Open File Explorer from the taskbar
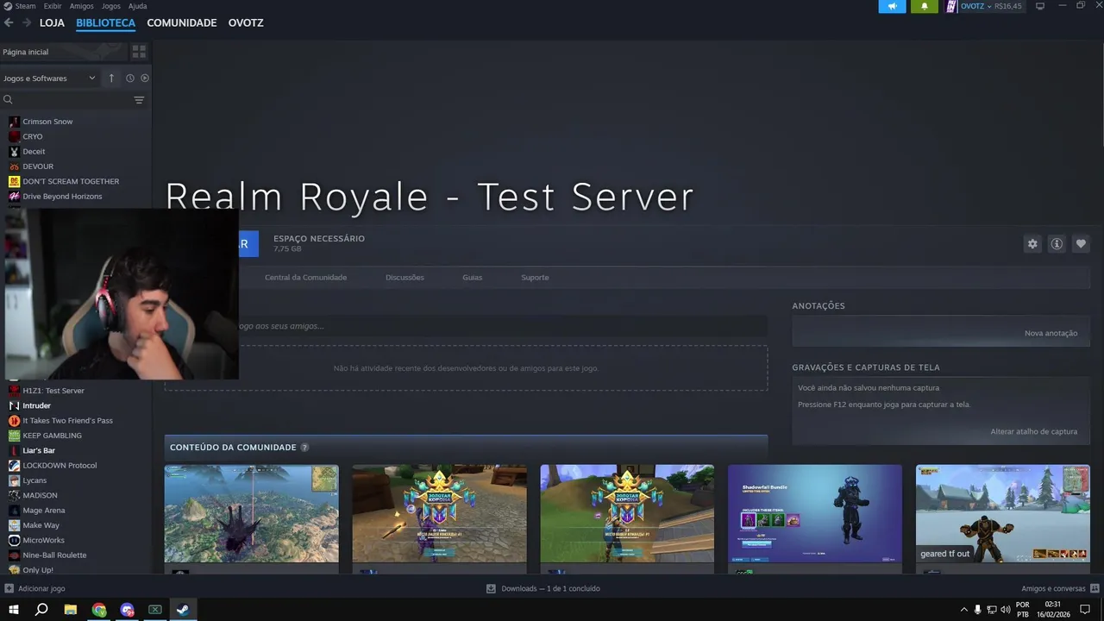Viewport: 1104px width, 621px height. click(x=71, y=610)
